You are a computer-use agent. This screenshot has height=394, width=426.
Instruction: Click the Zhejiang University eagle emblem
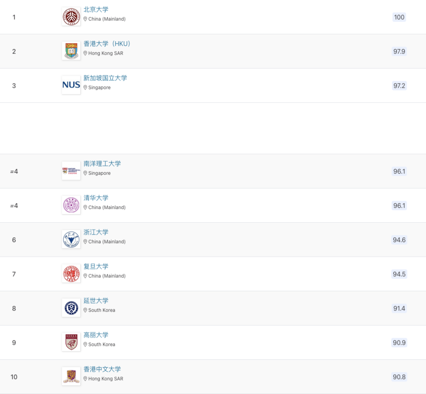click(x=71, y=239)
